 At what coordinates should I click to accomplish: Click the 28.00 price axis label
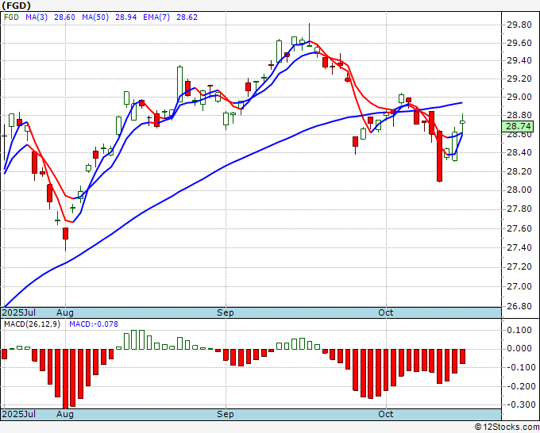coord(519,190)
